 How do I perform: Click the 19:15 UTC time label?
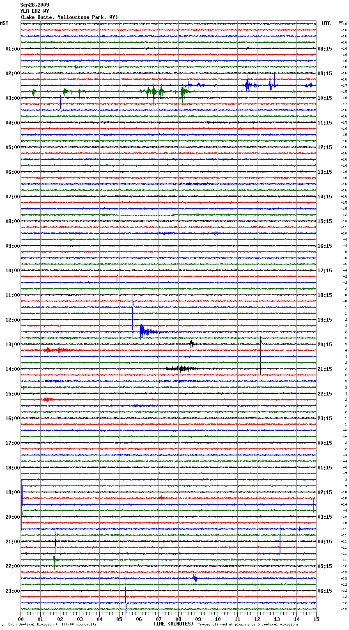325,320
